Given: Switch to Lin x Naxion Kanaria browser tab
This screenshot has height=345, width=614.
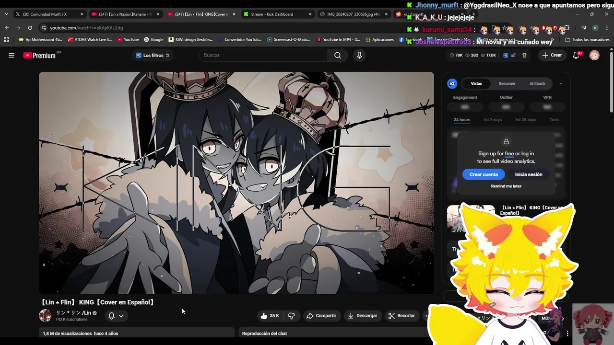Looking at the screenshot, I should (125, 14).
